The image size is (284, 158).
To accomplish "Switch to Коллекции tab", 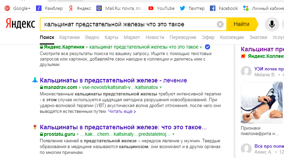I will click(232, 37).
